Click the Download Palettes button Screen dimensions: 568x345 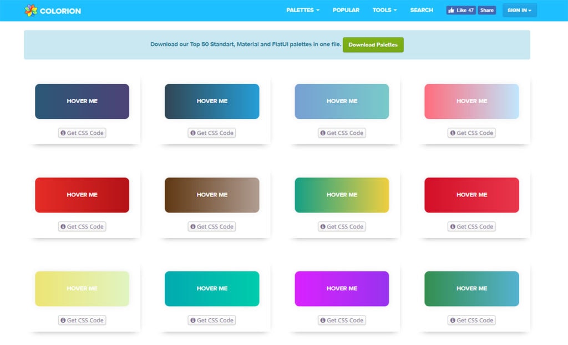click(x=373, y=45)
